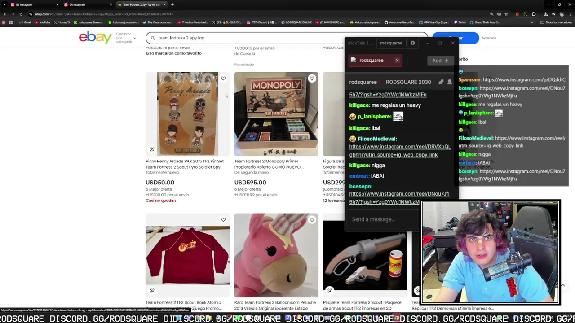The image size is (575, 323).
Task: Click 'Casi no quedan' red notice
Action: pyautogui.click(x=160, y=201)
